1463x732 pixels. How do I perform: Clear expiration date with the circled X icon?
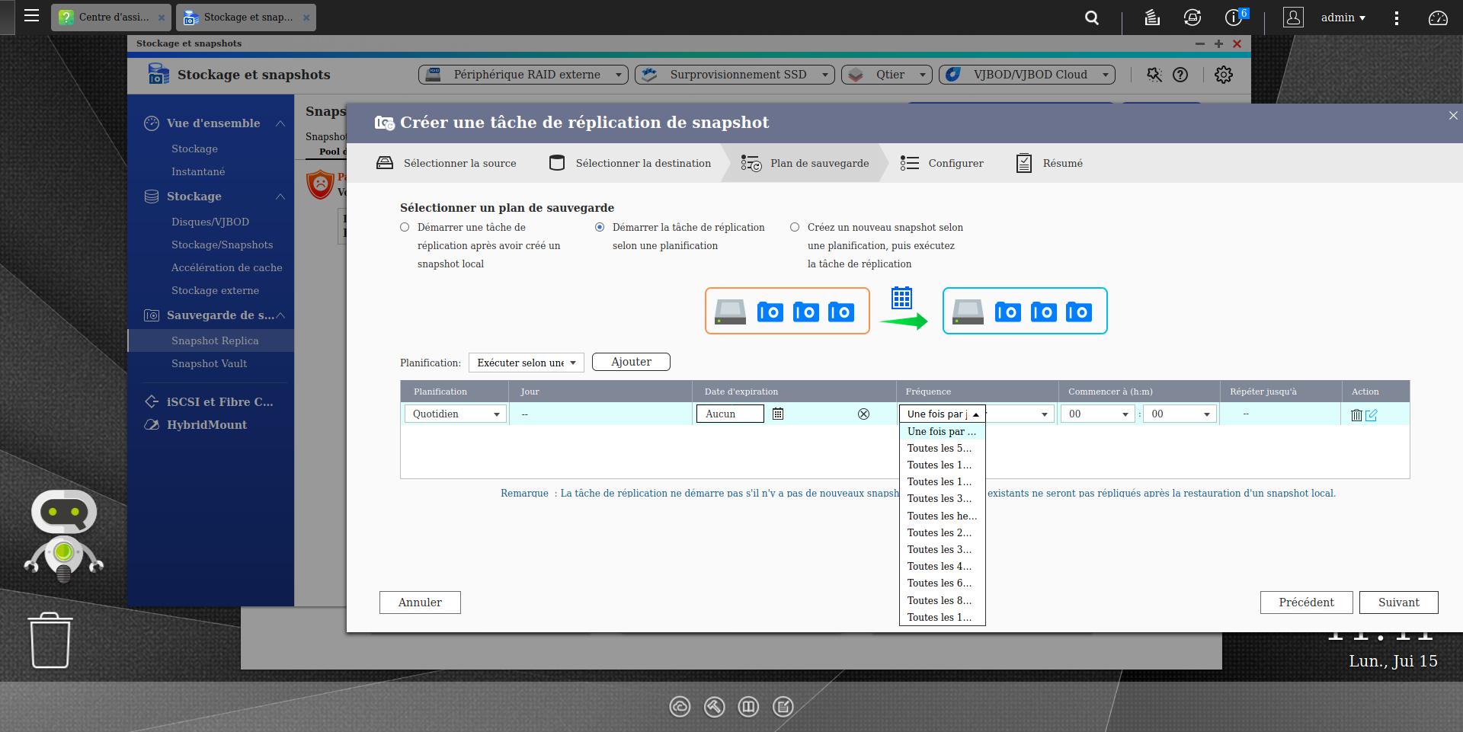coord(863,414)
